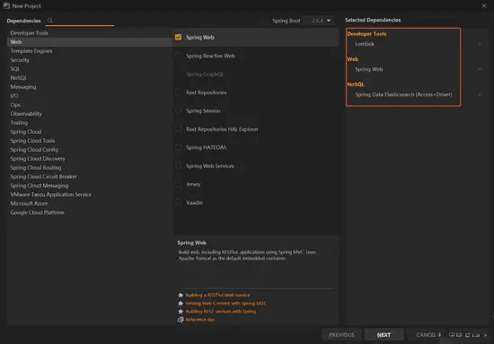This screenshot has height=344, width=494.
Task: Enable Rest Repositories HAL Explorer checkbox
Action: pyautogui.click(x=179, y=129)
